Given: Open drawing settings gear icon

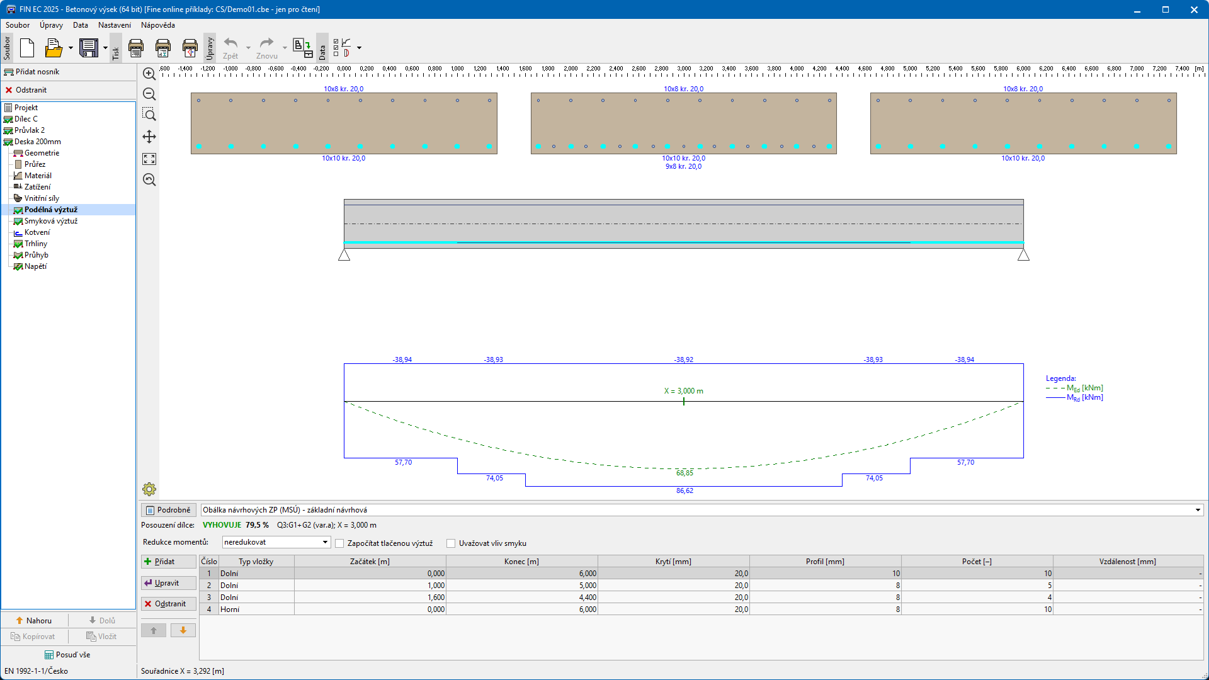Looking at the screenshot, I should coord(149,489).
